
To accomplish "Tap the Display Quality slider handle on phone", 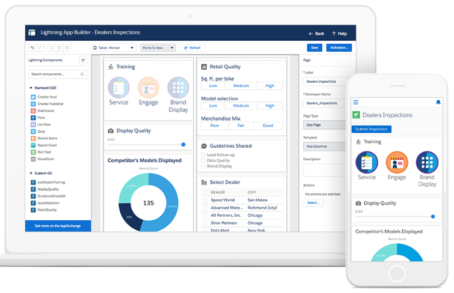I will 433,217.
